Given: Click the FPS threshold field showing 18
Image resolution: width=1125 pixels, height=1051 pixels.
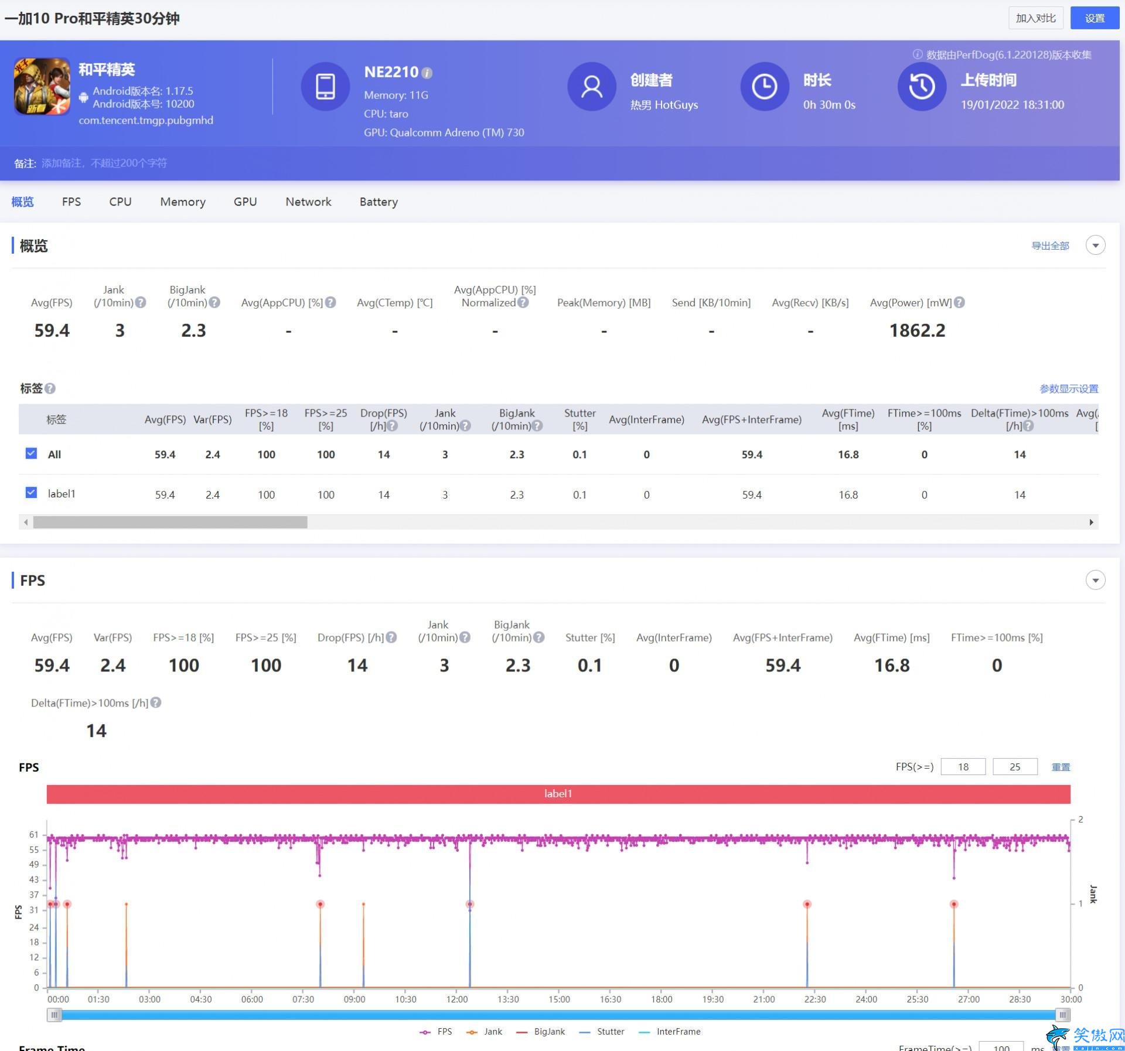Looking at the screenshot, I should (963, 767).
